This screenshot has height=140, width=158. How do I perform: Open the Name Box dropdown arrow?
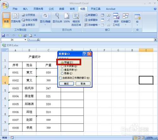tap(25, 40)
